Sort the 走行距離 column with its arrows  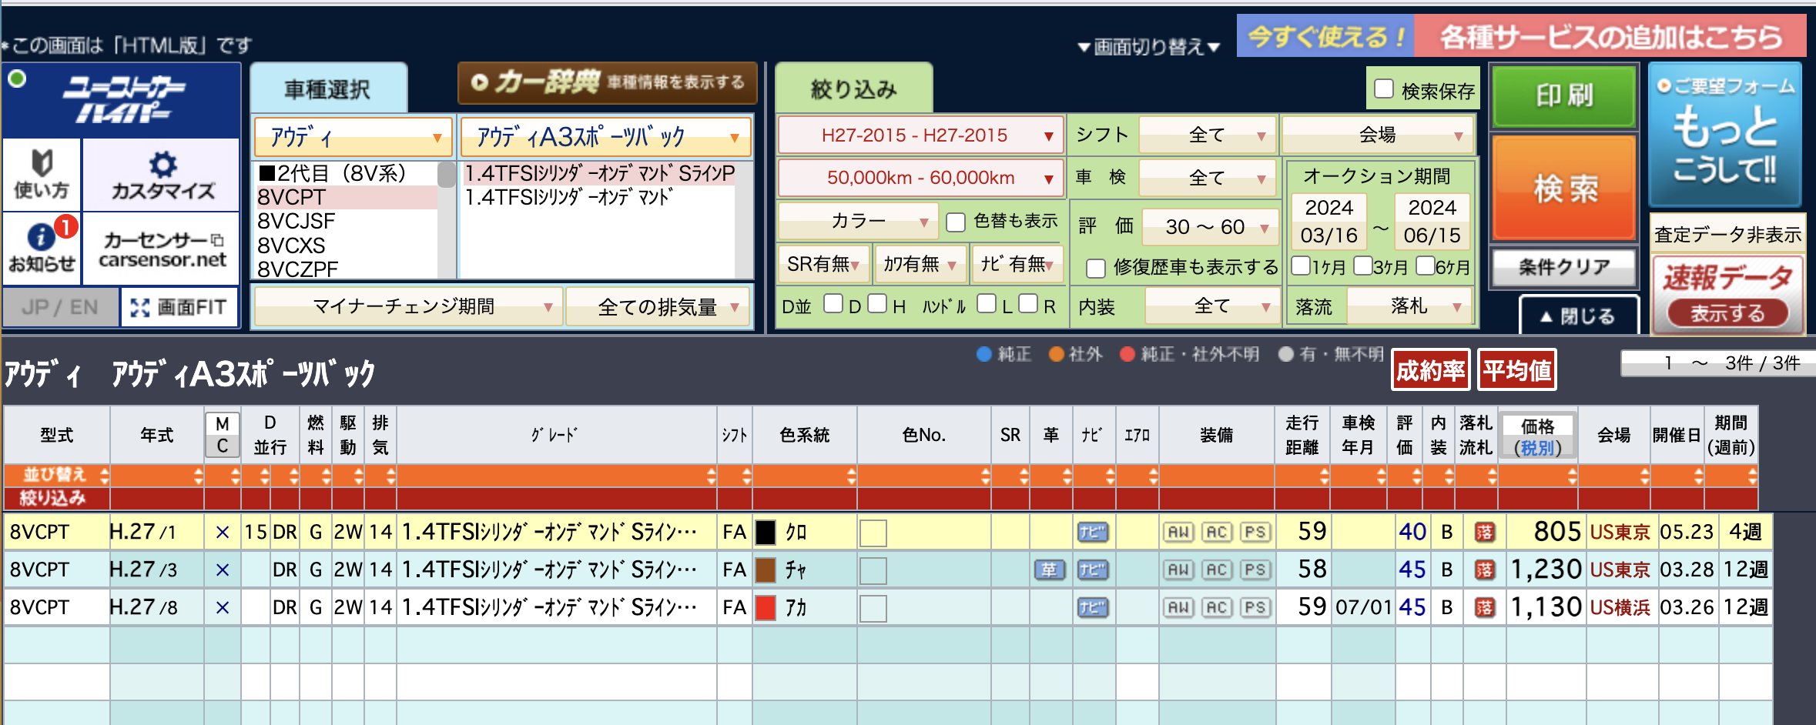click(x=1324, y=475)
